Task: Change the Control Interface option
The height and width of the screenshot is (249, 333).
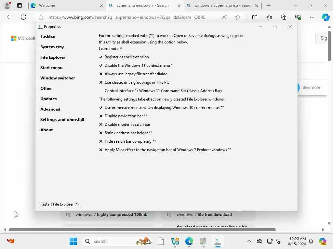Action: 163,91
